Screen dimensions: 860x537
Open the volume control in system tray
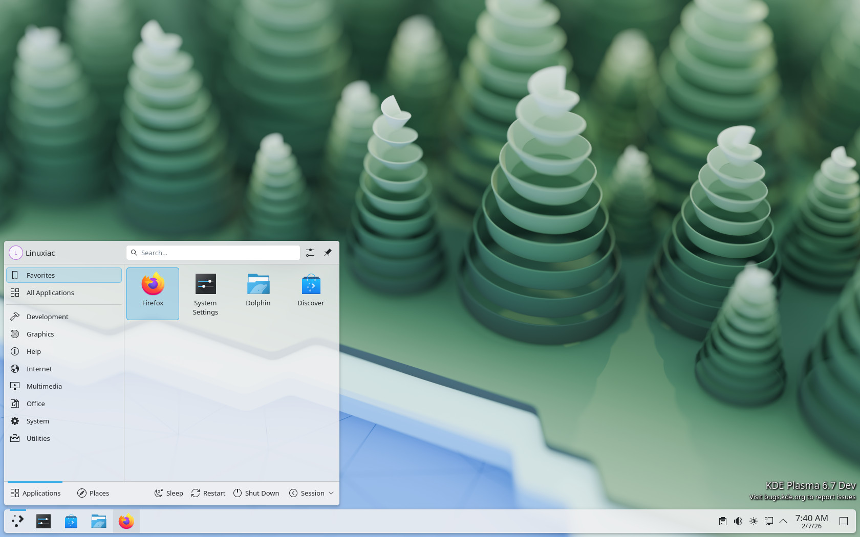[738, 521]
